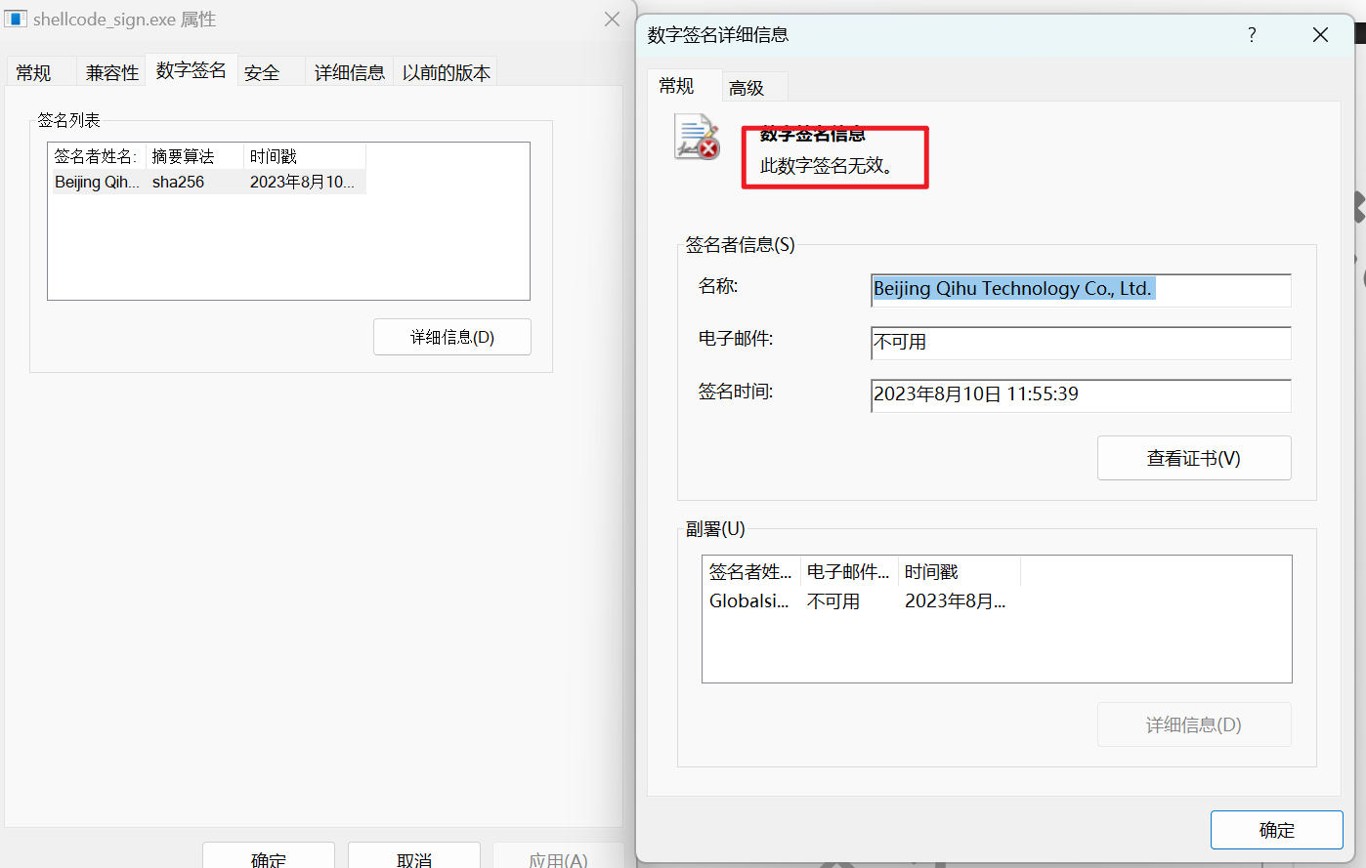Image resolution: width=1366 pixels, height=868 pixels.
Task: Click the help question mark in signature details dialog
Action: click(1252, 35)
